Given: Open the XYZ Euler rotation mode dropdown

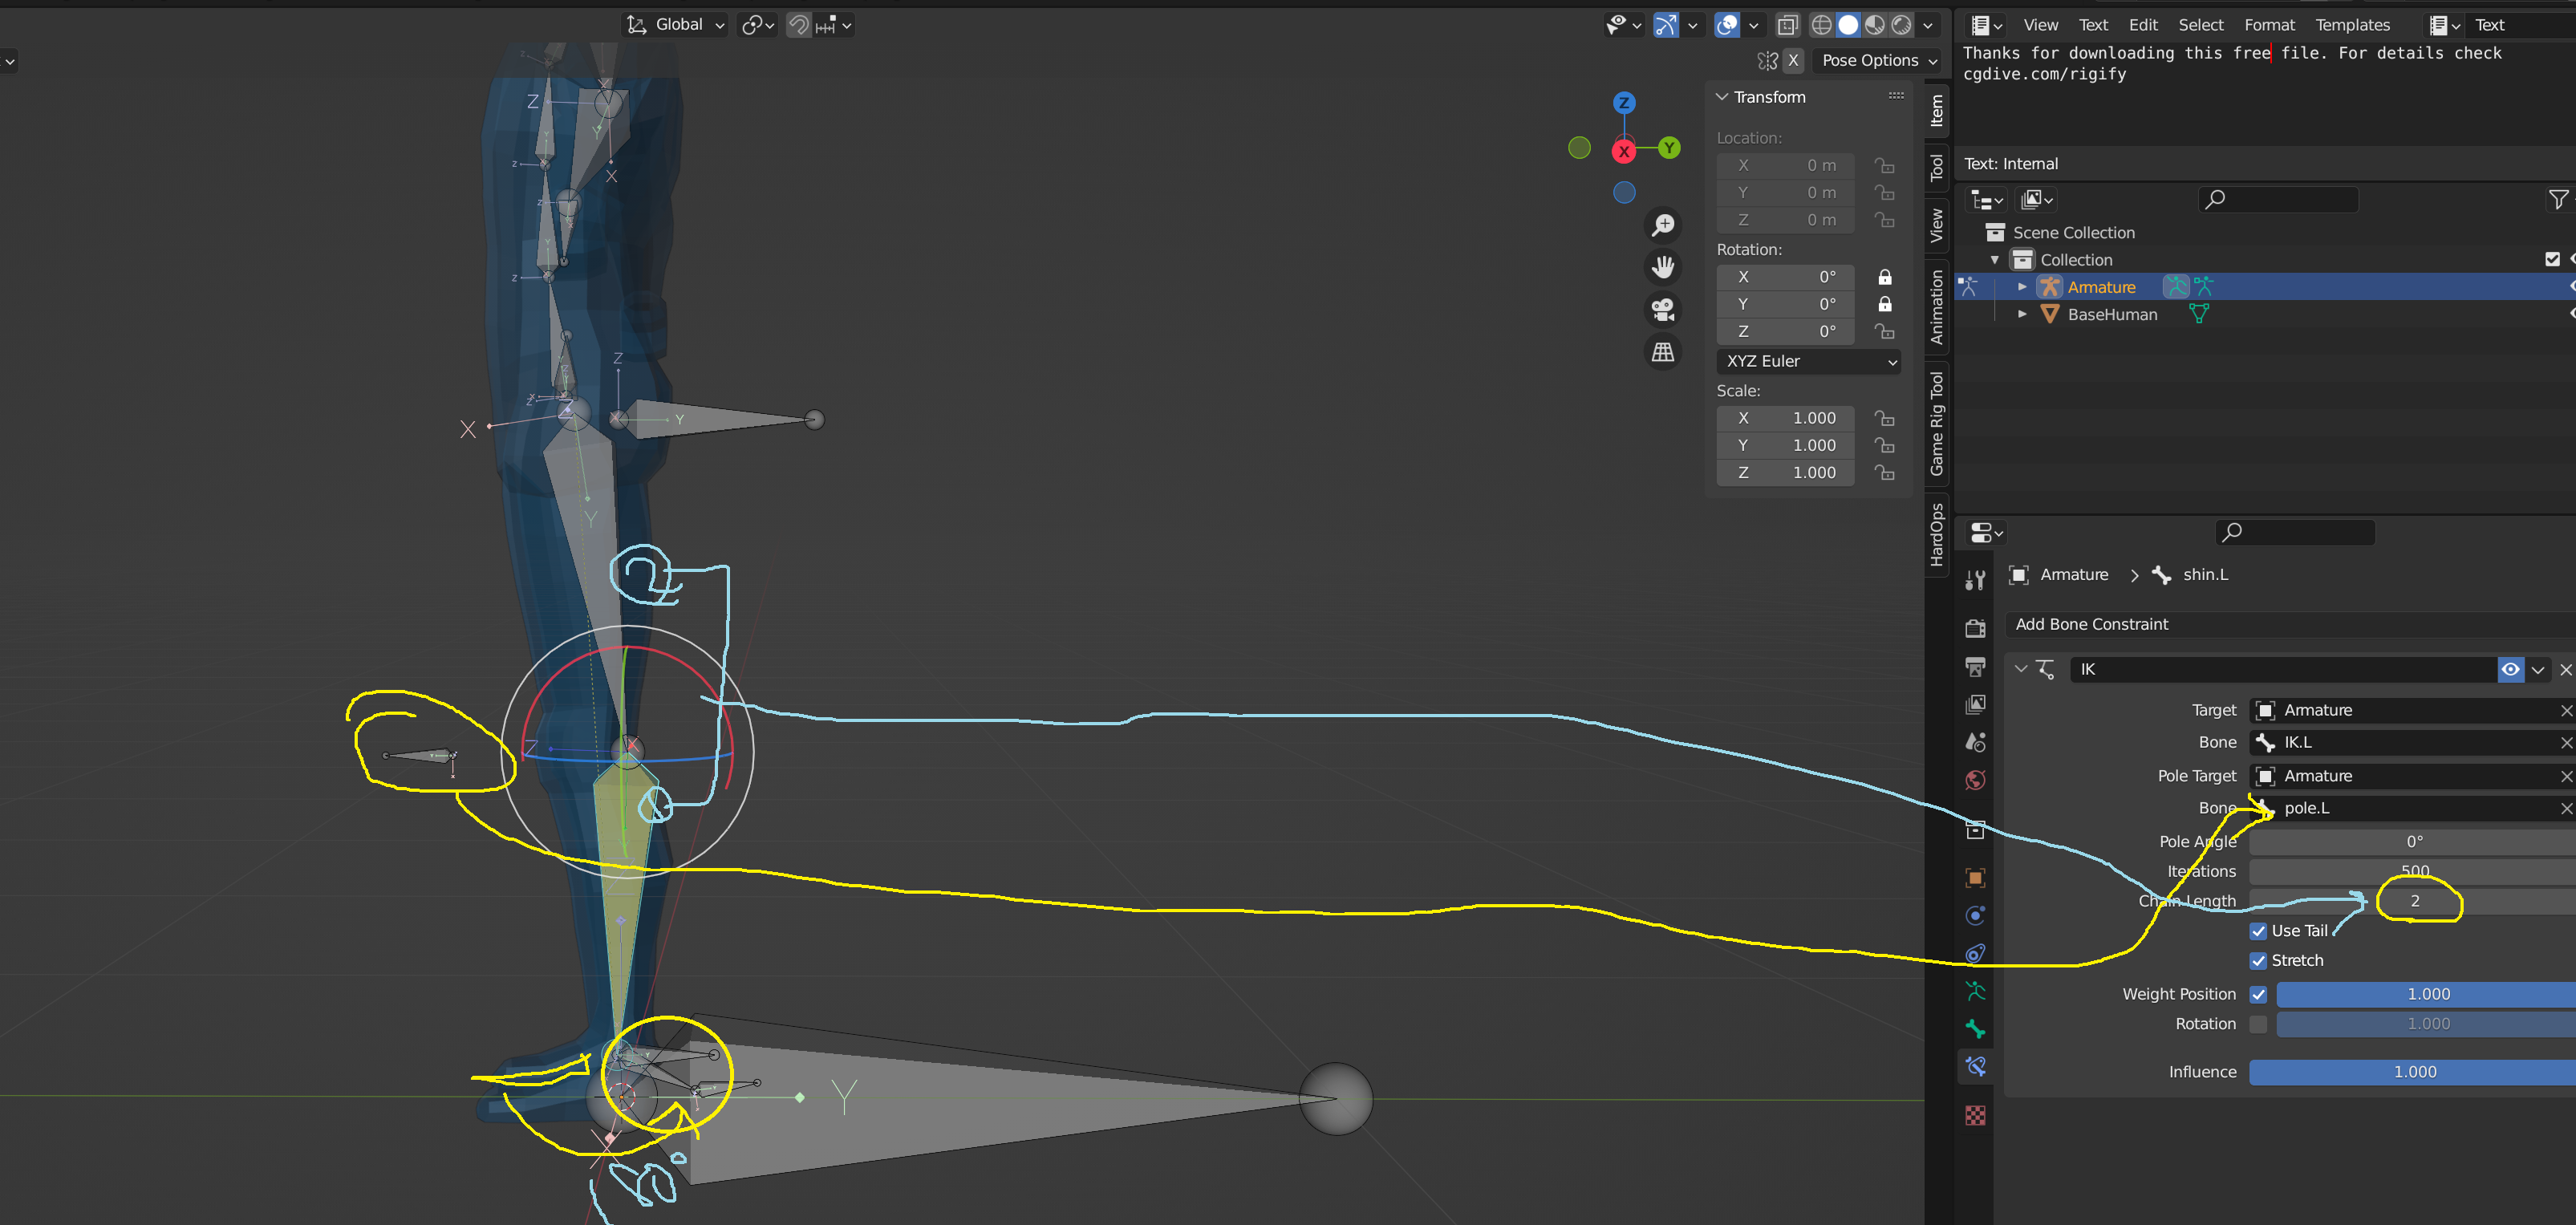Looking at the screenshot, I should [1808, 361].
